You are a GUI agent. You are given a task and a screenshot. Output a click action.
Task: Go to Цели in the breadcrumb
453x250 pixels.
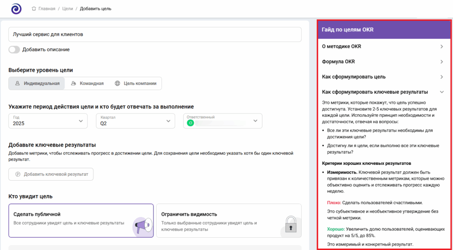(67, 9)
